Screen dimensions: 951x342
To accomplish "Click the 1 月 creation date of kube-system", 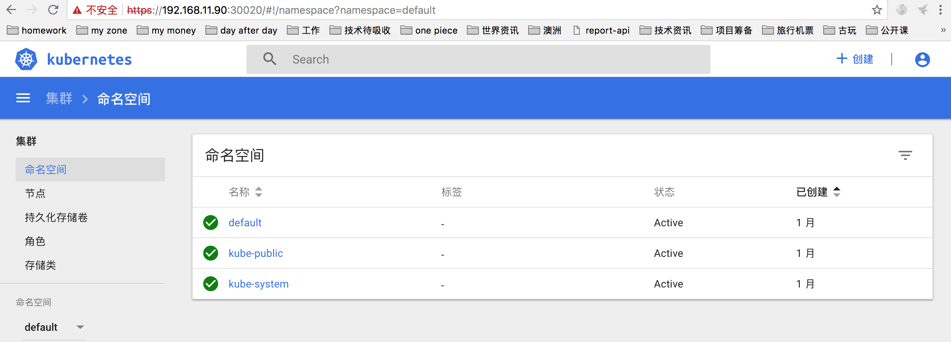I will [805, 284].
